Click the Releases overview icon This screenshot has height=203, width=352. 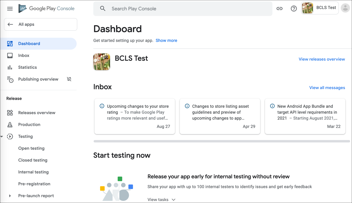coord(10,113)
